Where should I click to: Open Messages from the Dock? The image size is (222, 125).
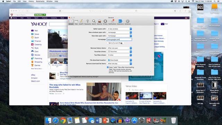[92, 121]
